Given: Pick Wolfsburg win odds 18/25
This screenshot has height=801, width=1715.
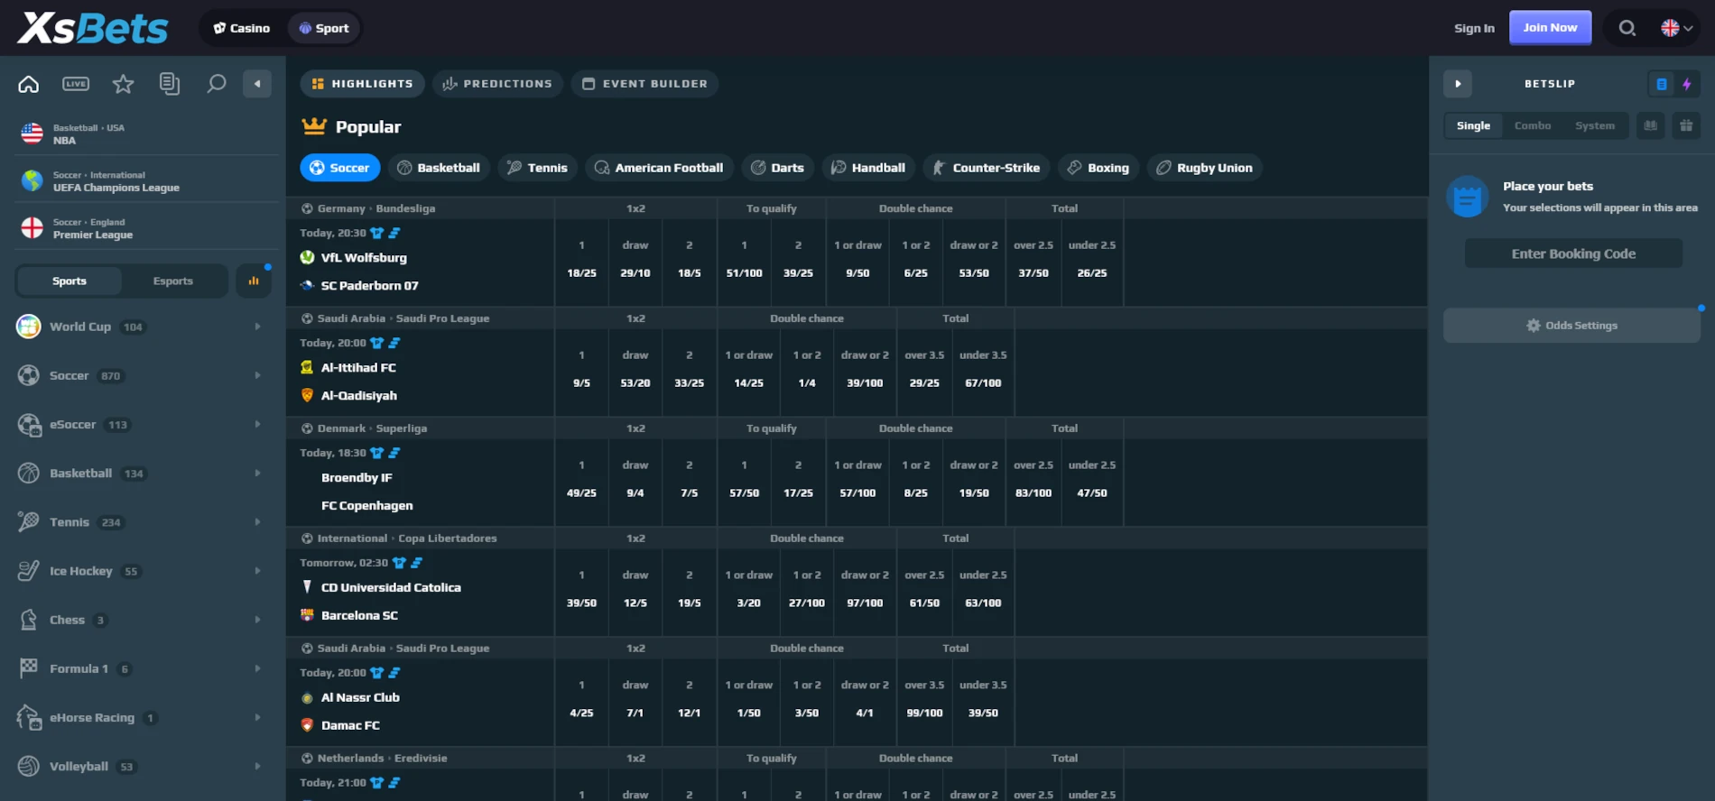Looking at the screenshot, I should click(581, 272).
